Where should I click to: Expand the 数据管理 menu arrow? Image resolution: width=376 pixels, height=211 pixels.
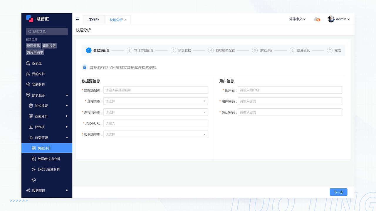pyautogui.click(x=67, y=190)
